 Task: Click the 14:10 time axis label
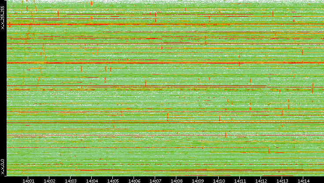(x=219, y=181)
